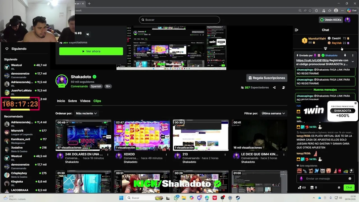Click the 18+ tag on channel
Screen dimensions: 359x202
(108, 86)
